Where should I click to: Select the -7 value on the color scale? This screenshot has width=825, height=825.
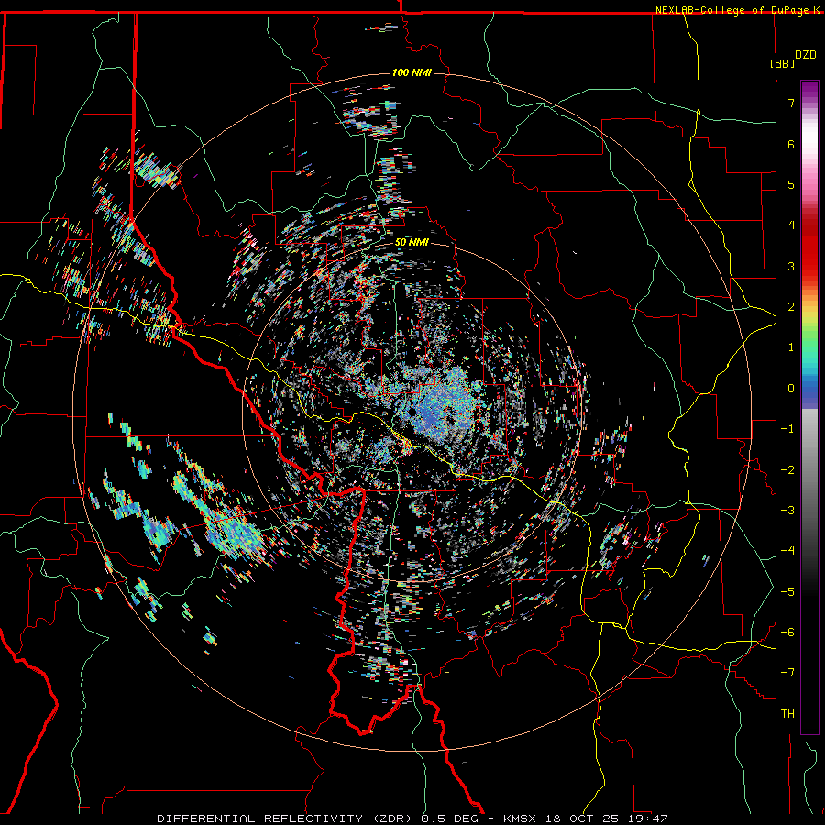787,673
